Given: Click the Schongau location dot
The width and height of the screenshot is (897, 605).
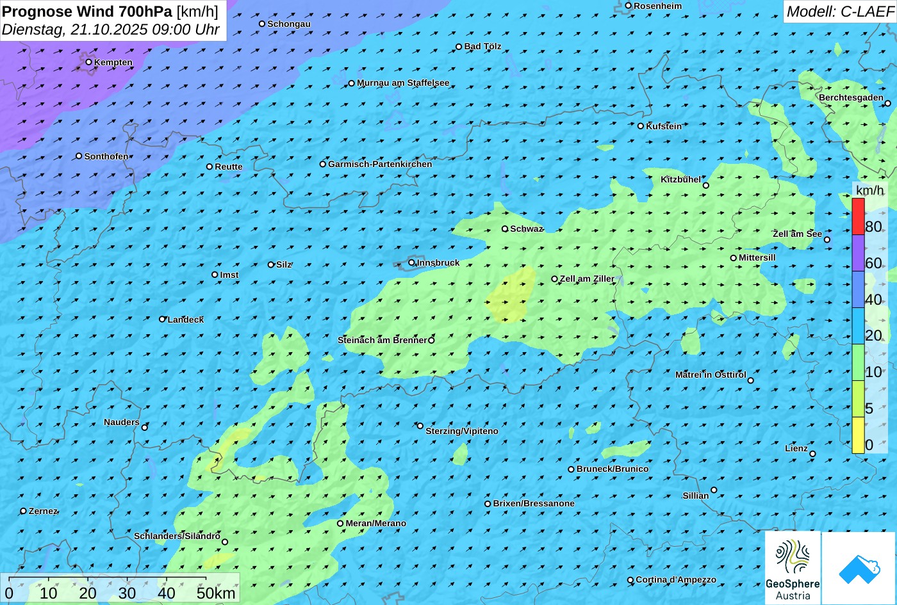Looking at the screenshot, I should coord(262,24).
